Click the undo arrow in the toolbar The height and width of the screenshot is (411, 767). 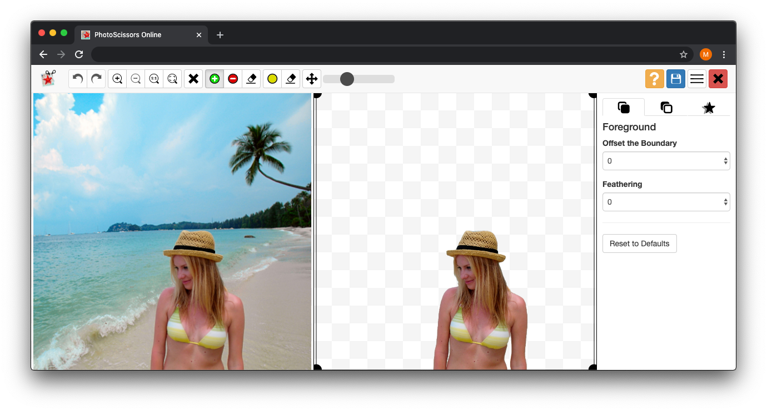pyautogui.click(x=78, y=79)
